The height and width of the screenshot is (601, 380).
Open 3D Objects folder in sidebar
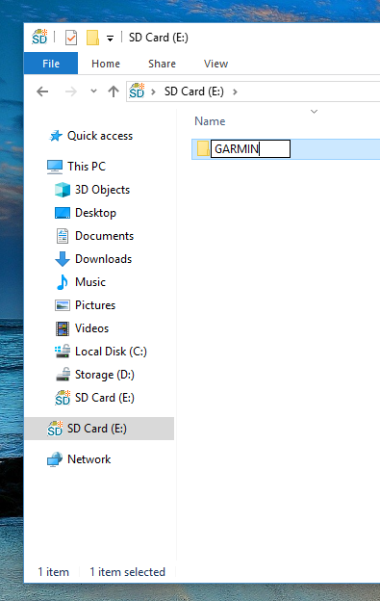[x=103, y=190]
